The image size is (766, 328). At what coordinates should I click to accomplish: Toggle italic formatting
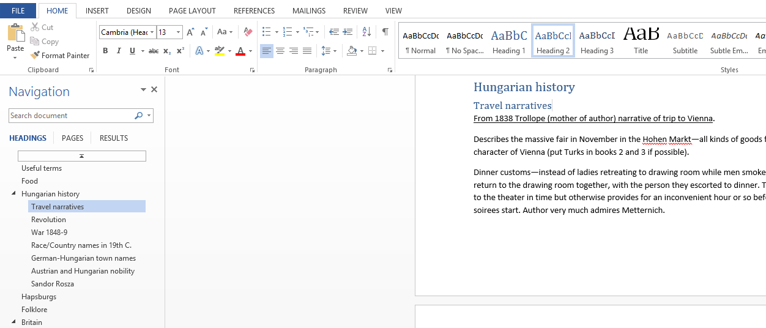[119, 51]
